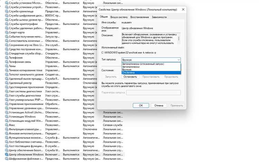Image resolution: width=259 pixels, height=162 pixels.
Task: Confirm with the OK button
Action: pyautogui.click(x=141, y=105)
